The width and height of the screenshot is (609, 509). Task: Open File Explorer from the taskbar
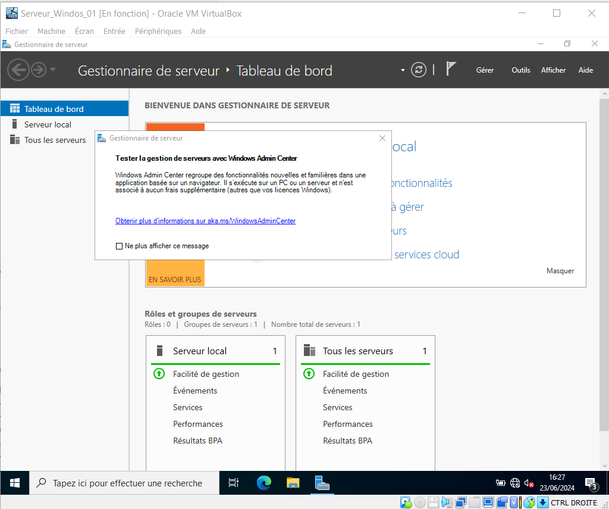[293, 483]
